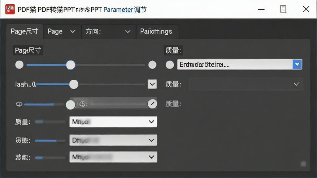This screenshot has height=178, width=317.
Task: Open the Page dropdown tab
Action: point(62,32)
